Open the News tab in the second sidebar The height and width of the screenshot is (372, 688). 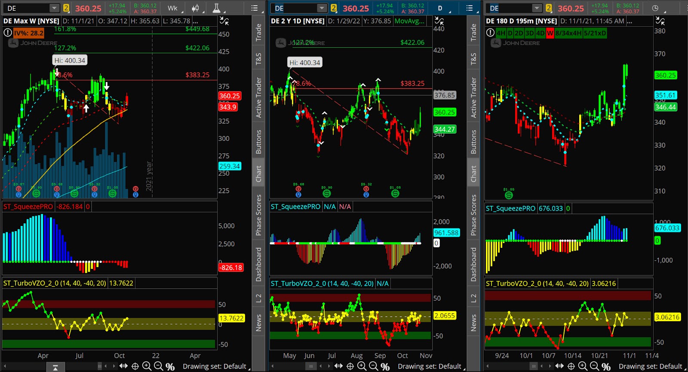point(473,323)
